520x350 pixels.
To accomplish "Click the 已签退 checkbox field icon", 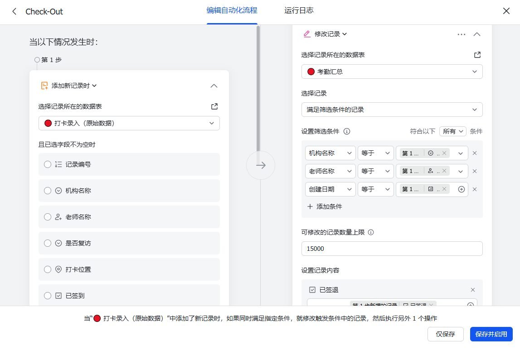I will pyautogui.click(x=312, y=290).
